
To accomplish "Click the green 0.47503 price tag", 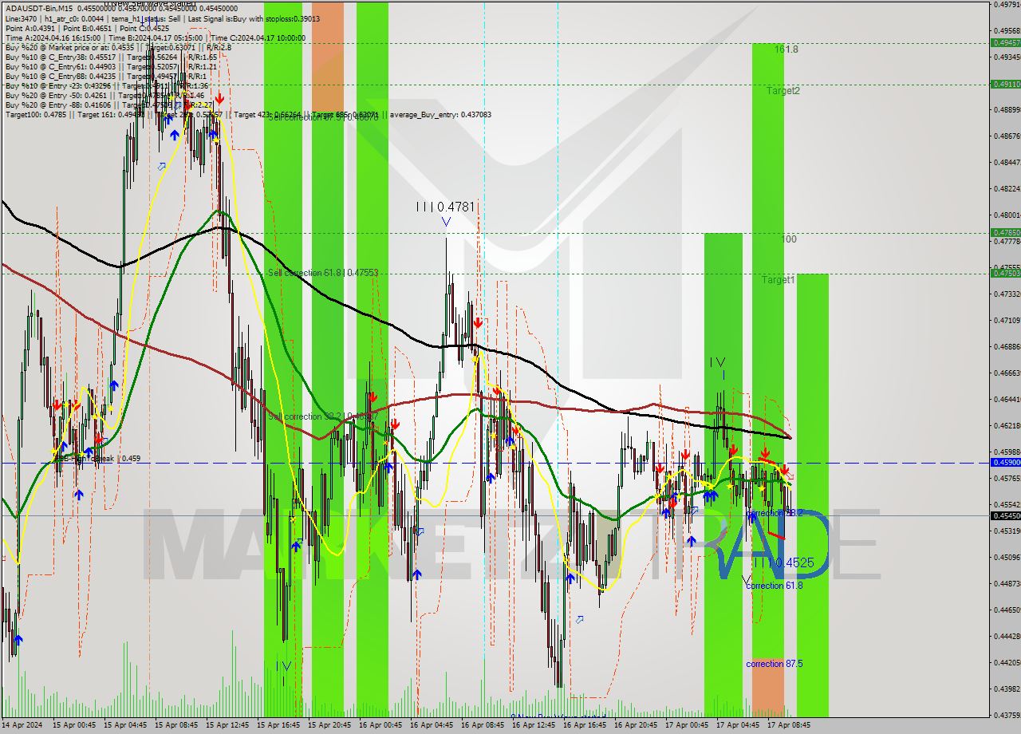I will coord(1006,274).
